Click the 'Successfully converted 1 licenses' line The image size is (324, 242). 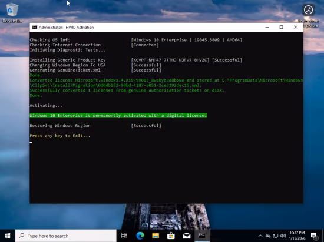(x=127, y=90)
